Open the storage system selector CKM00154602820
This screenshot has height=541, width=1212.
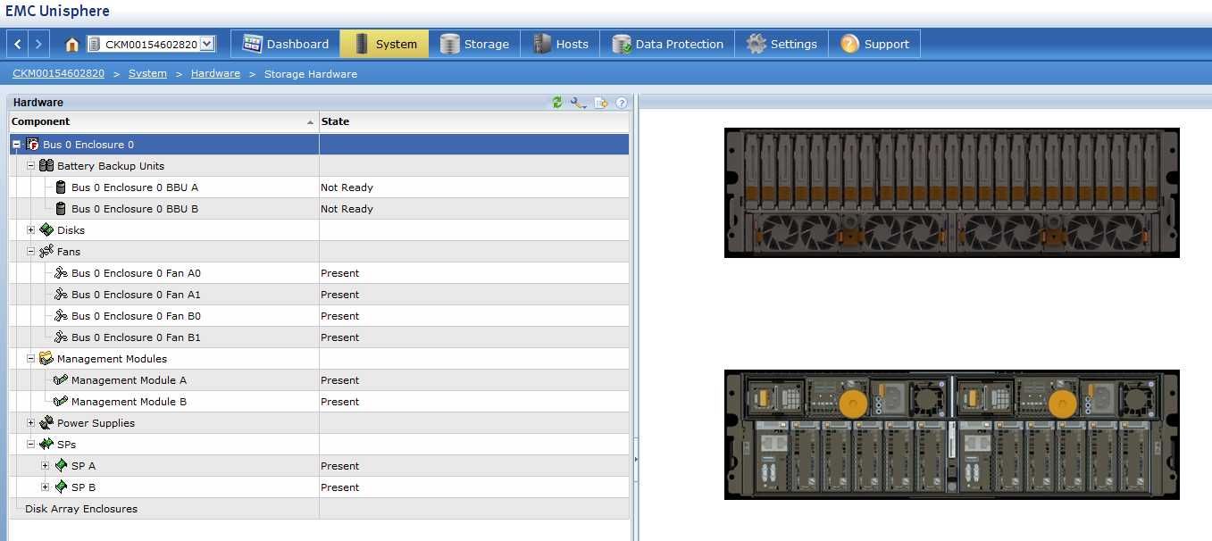[151, 44]
